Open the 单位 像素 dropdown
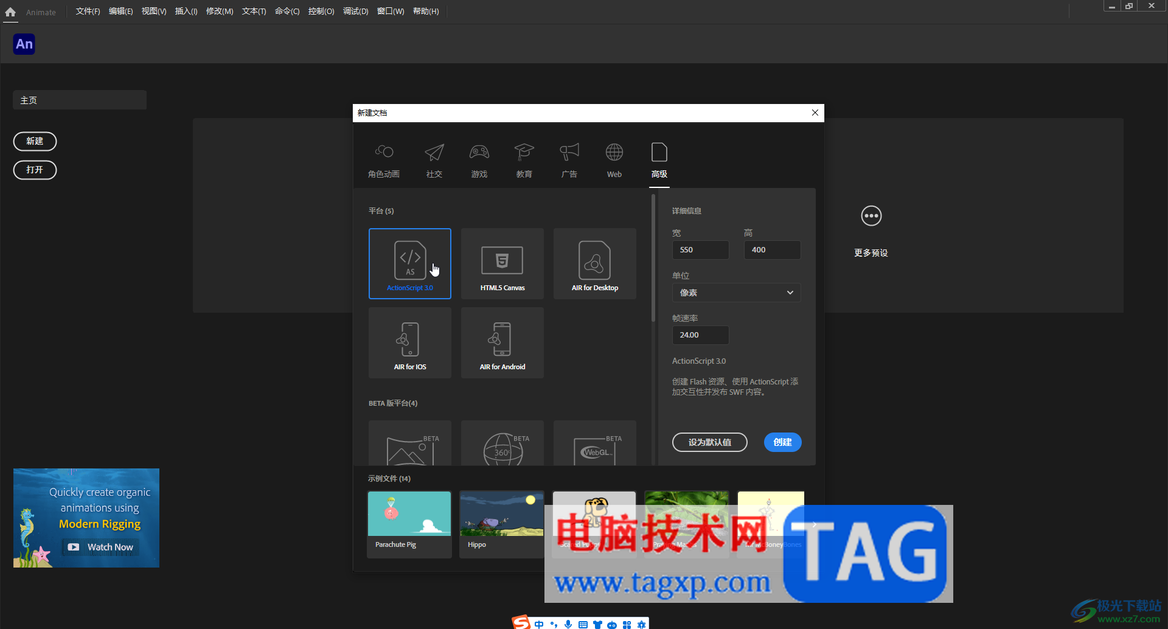This screenshot has width=1168, height=629. pos(736,293)
